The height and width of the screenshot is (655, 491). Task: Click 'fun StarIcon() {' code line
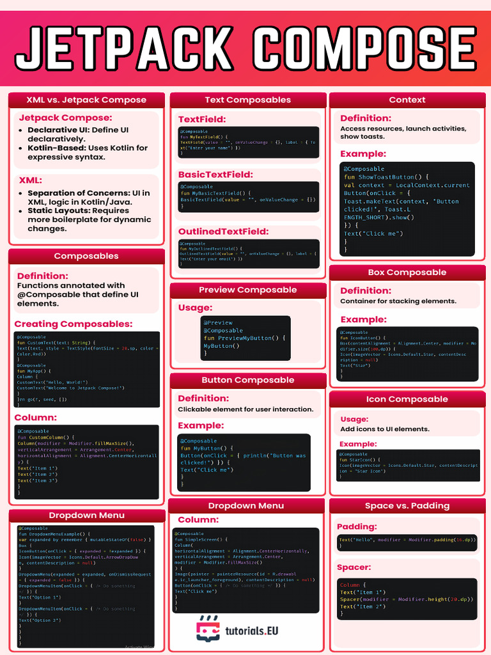pos(359,459)
